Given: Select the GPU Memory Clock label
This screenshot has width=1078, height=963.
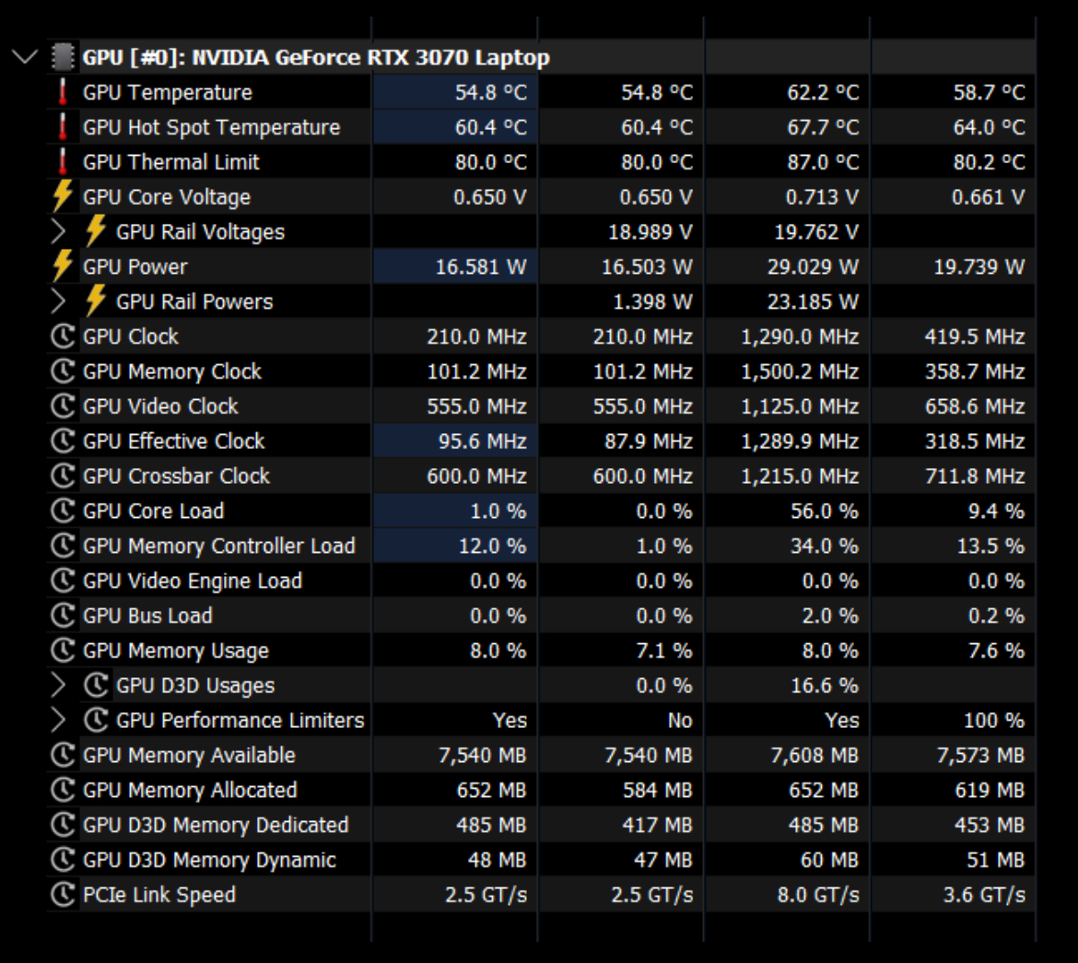Looking at the screenshot, I should 172,372.
